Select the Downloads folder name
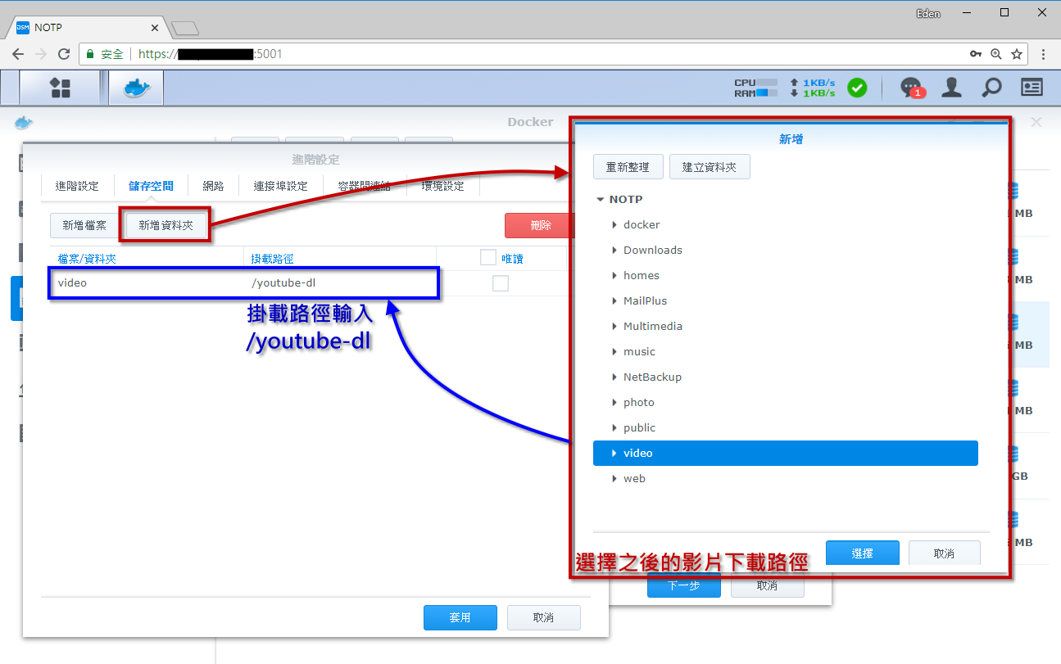The width and height of the screenshot is (1061, 664). coord(653,250)
